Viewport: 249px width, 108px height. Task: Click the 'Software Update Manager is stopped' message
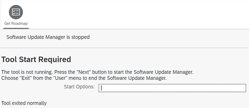point(48,37)
